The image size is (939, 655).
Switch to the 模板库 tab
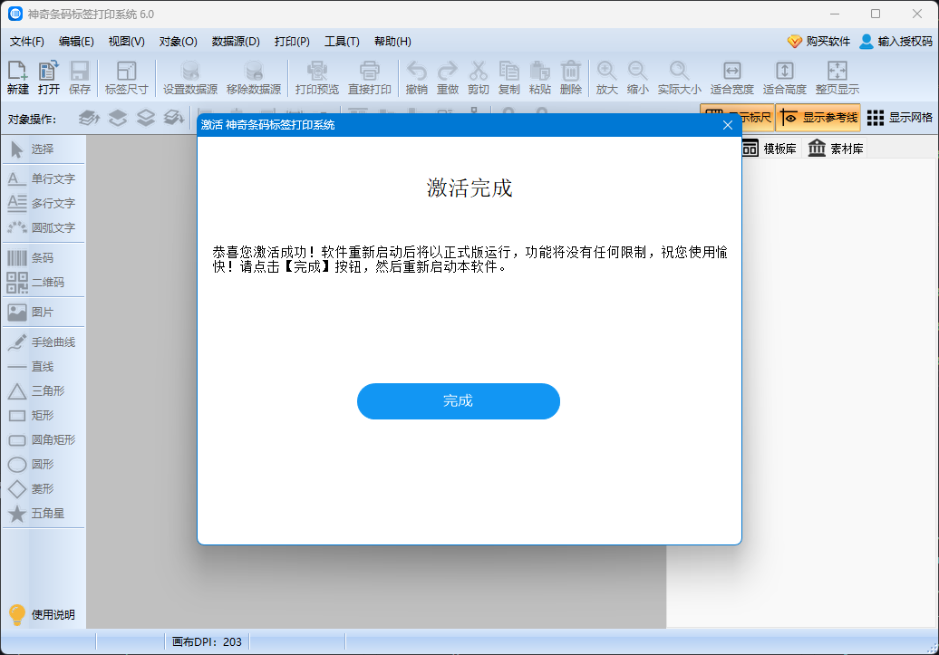tap(770, 149)
